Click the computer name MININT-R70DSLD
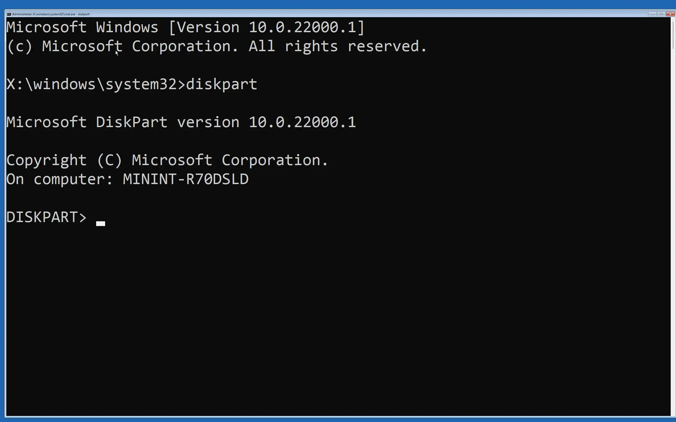Screen dimensions: 676x422 [x=186, y=179]
